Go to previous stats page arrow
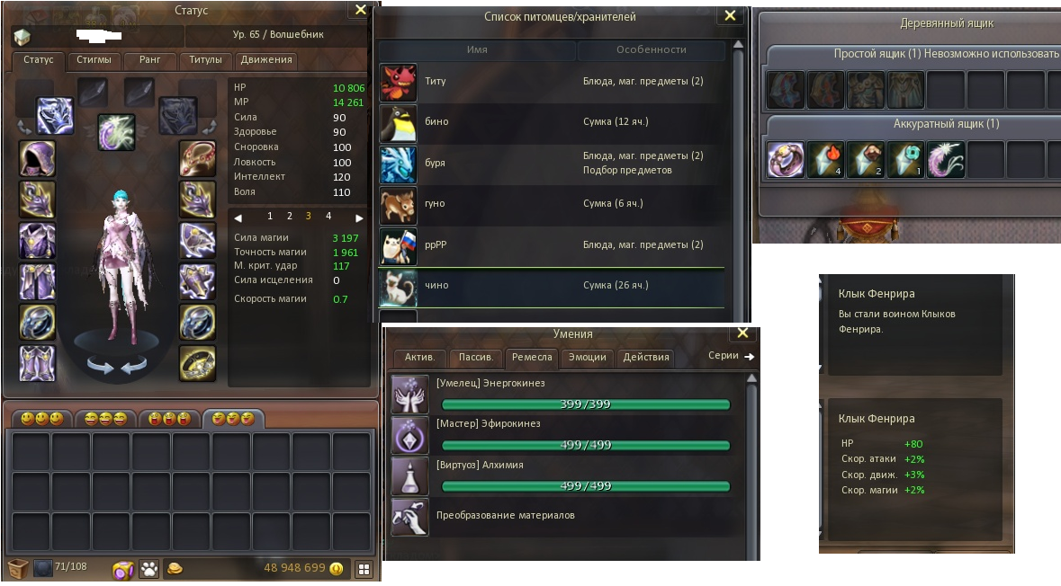1061x586 pixels. point(238,218)
